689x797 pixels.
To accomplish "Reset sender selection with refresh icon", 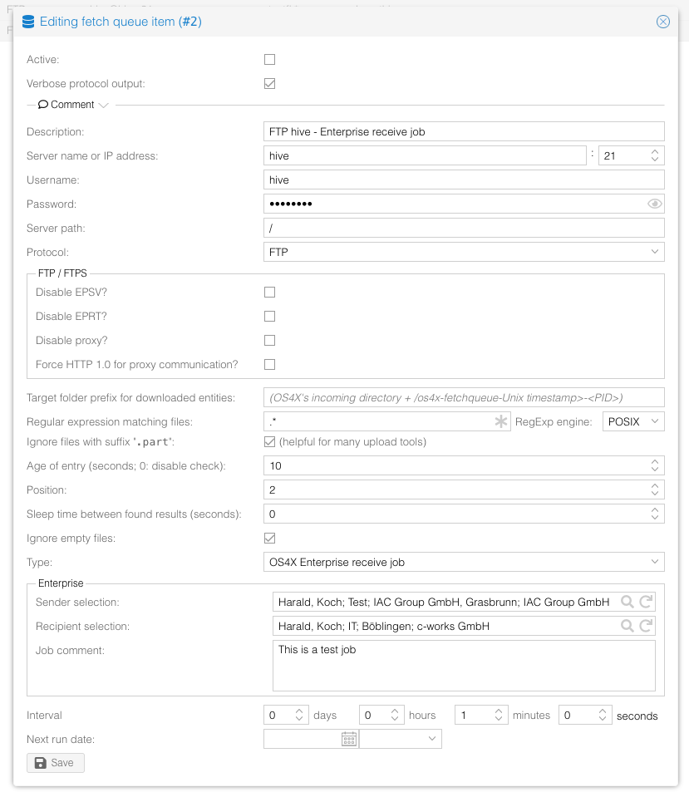I will point(646,602).
